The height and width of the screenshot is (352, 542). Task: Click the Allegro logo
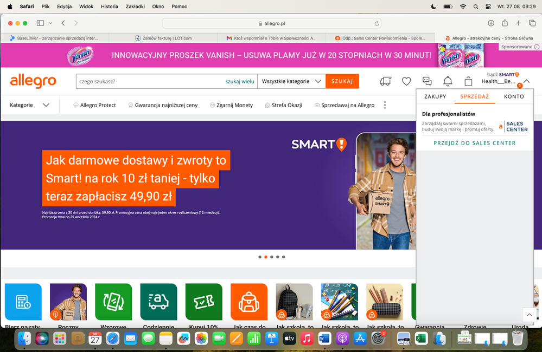coord(33,81)
